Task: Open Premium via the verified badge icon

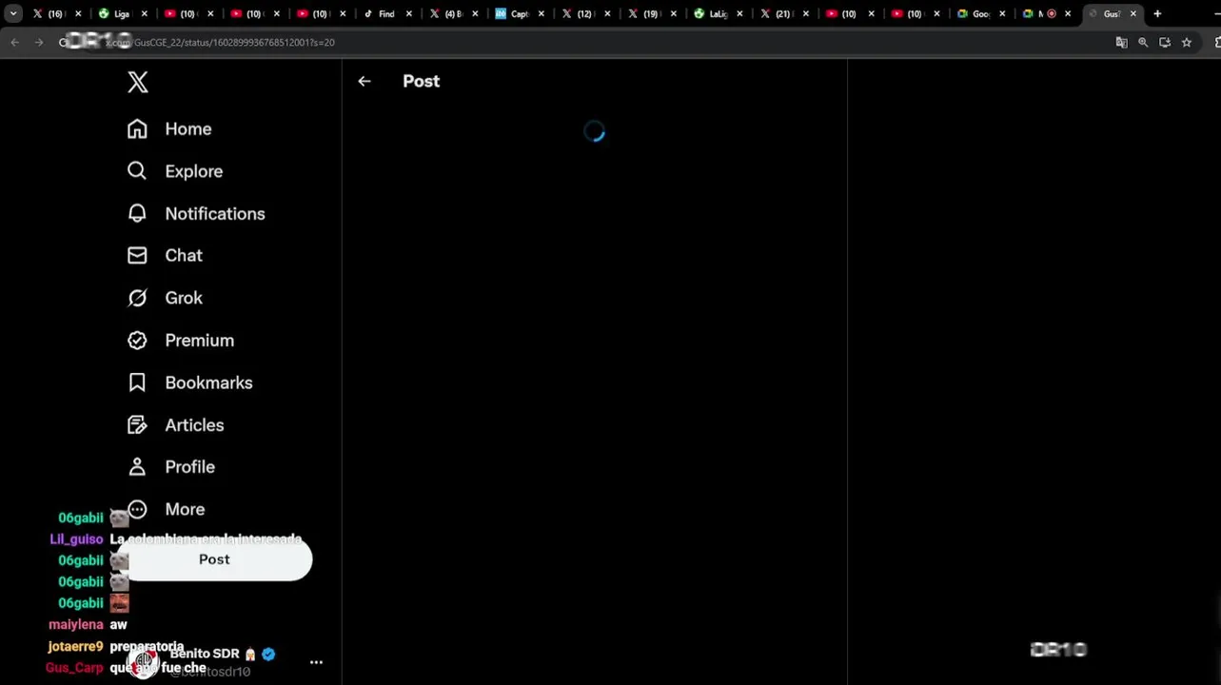Action: pyautogui.click(x=137, y=340)
